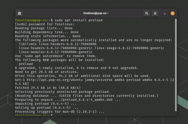
Task: Click the 'libllvm14' package name
Action: point(28,44)
